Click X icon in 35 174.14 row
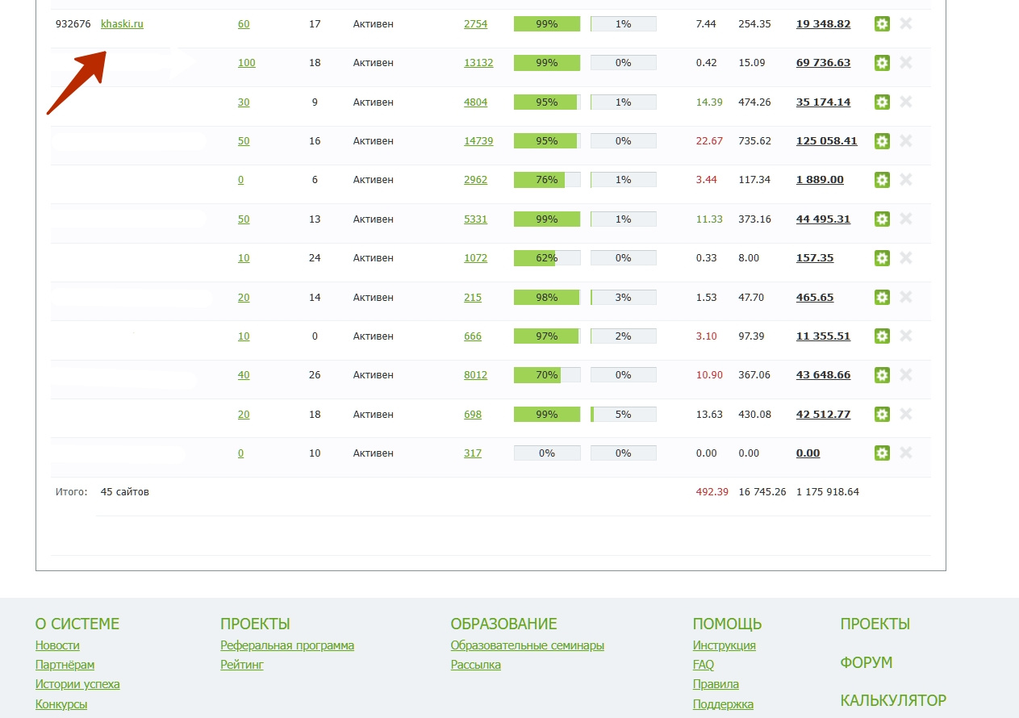The height and width of the screenshot is (718, 1019). (x=906, y=102)
